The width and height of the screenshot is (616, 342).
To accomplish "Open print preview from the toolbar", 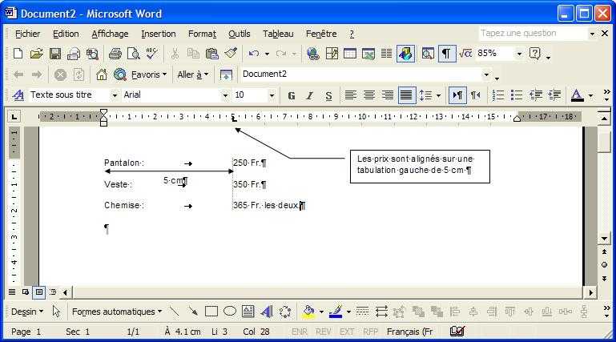I will tap(133, 54).
